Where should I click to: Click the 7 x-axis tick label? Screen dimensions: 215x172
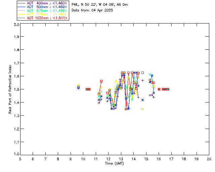45,159
